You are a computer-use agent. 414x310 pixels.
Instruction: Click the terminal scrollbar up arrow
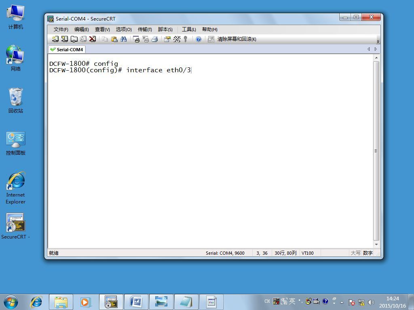coord(376,58)
